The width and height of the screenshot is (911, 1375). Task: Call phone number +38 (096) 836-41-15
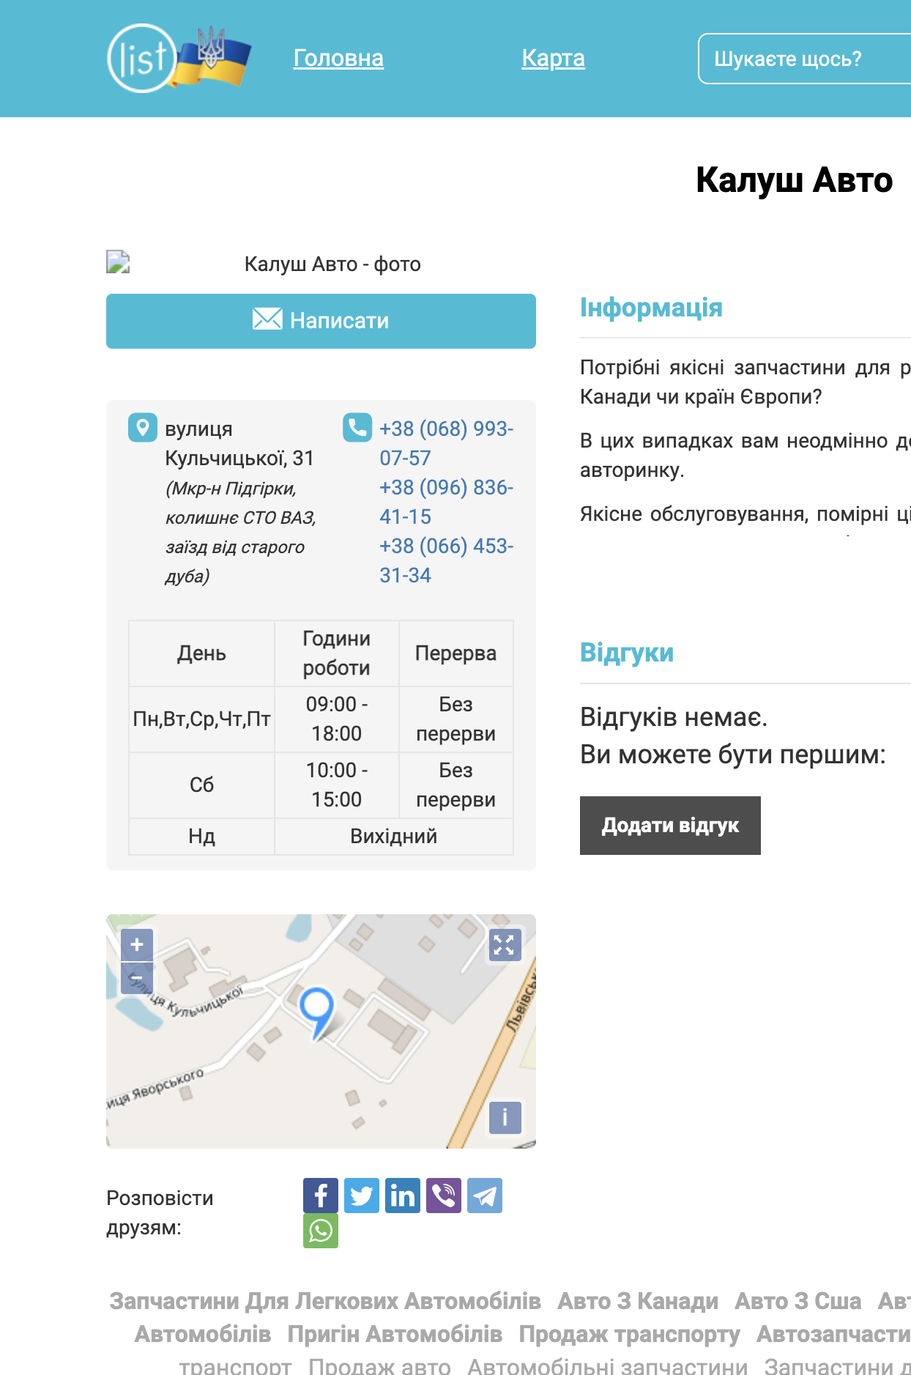pos(446,502)
